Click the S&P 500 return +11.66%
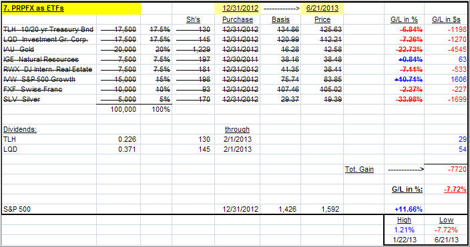 409,209
